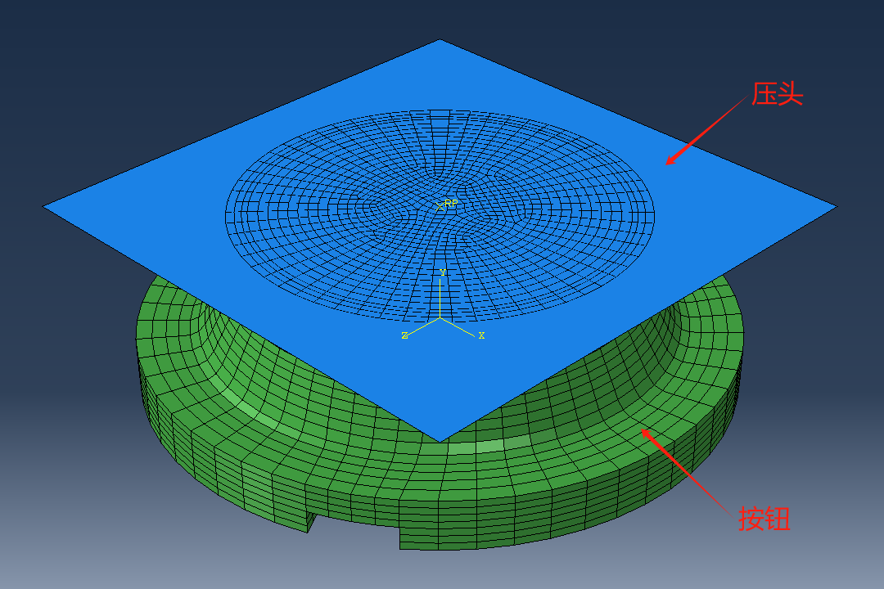
Task: Pick the right corner of the blue plate
Action: 833,206
